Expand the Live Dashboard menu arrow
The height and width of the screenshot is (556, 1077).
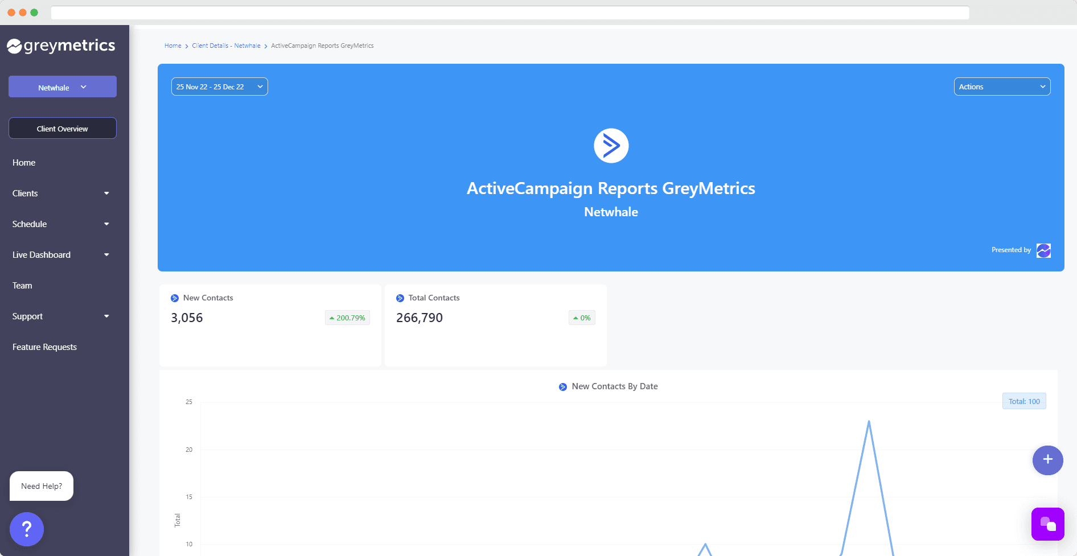tap(106, 255)
